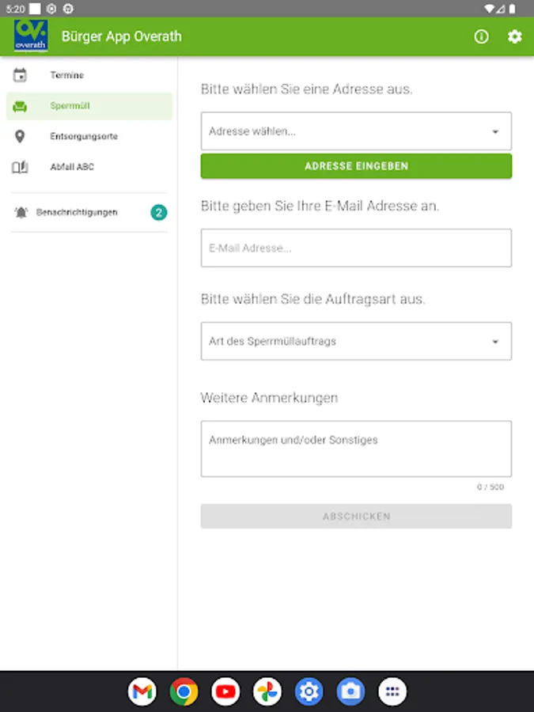The height and width of the screenshot is (712, 534).
Task: Tap the Benachrichtigungen bell icon
Action: (21, 212)
